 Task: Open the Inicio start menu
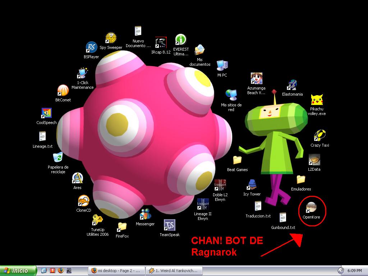point(18,271)
